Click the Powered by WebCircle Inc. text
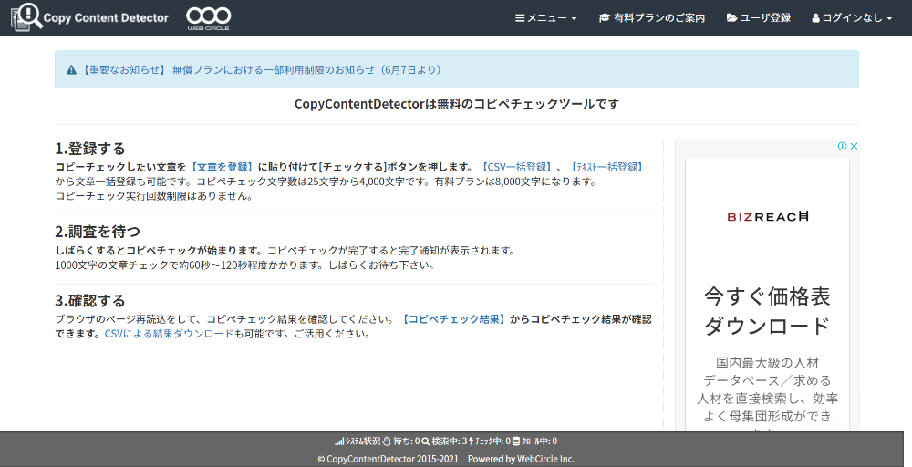The width and height of the screenshot is (912, 467). click(x=521, y=459)
